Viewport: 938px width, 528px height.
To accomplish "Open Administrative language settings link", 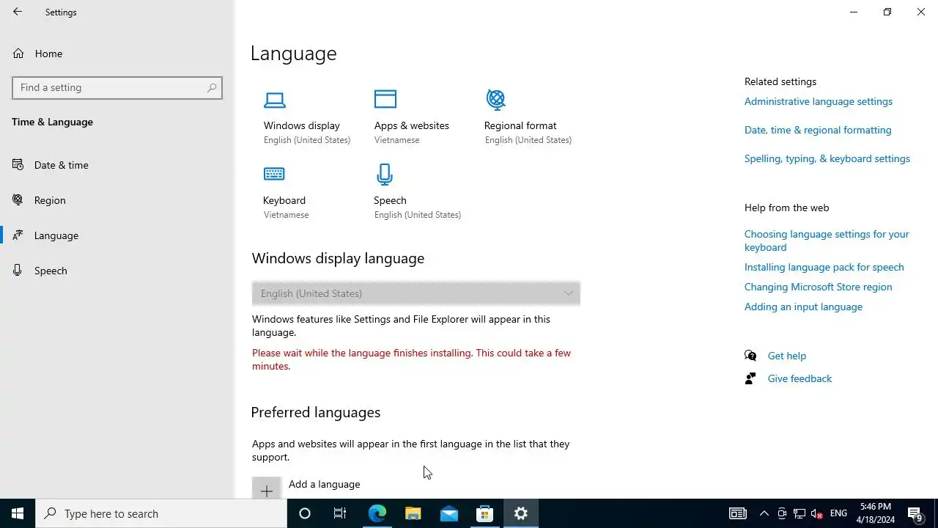I will 819,101.
